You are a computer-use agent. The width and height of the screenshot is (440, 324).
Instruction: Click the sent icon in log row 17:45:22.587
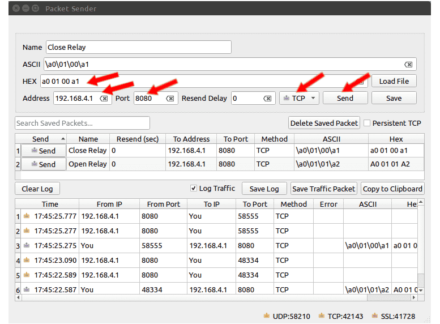pos(27,289)
